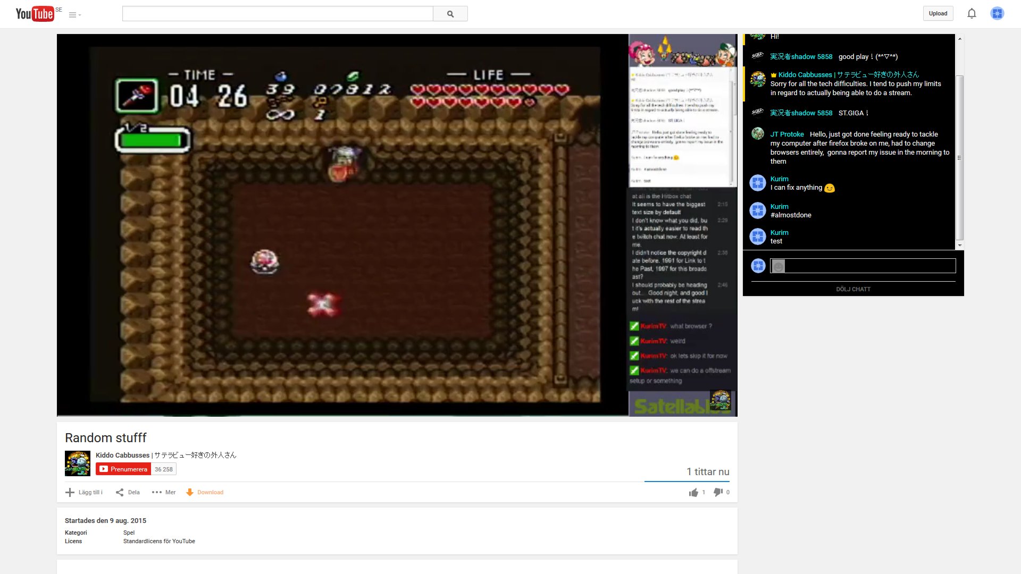The image size is (1021, 574).
Task: Open Kurim's avatar on the "I can fix anything" message
Action: point(757,183)
